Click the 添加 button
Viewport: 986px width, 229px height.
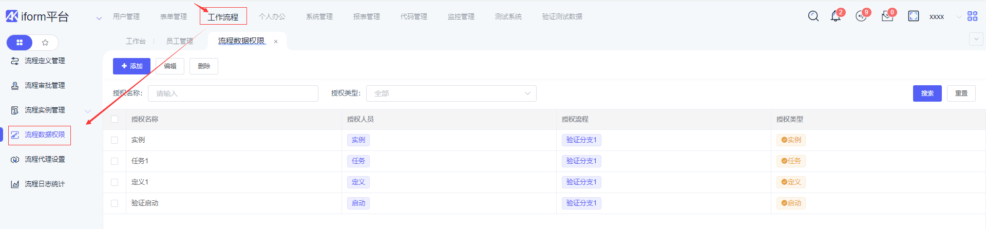[x=131, y=66]
